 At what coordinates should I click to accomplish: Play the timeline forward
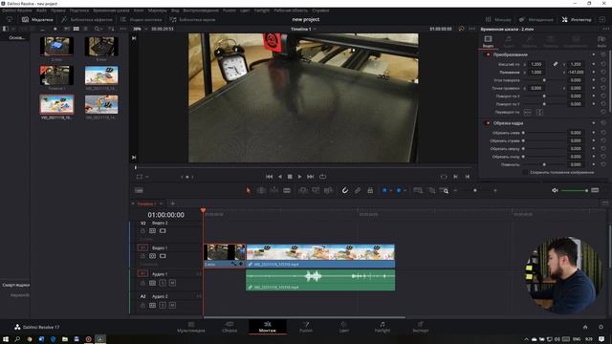pos(299,177)
